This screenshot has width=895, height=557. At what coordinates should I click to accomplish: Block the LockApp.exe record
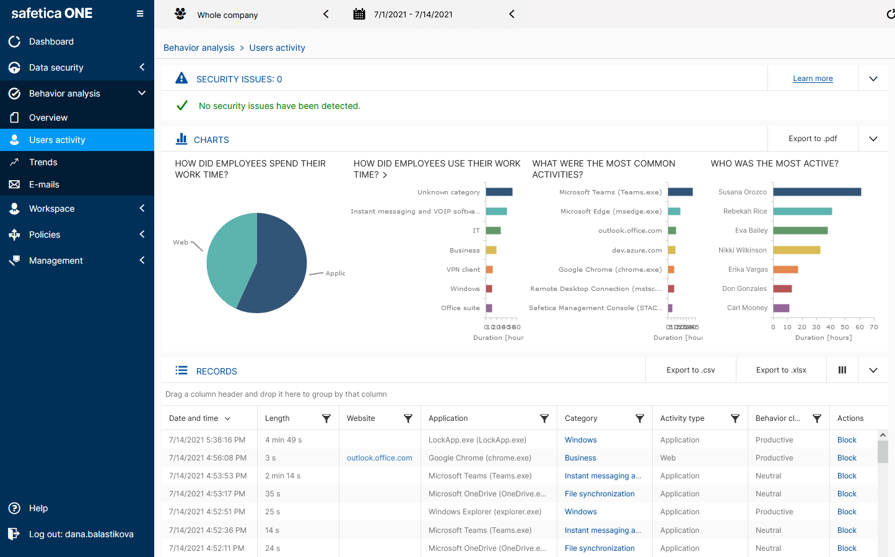point(847,440)
